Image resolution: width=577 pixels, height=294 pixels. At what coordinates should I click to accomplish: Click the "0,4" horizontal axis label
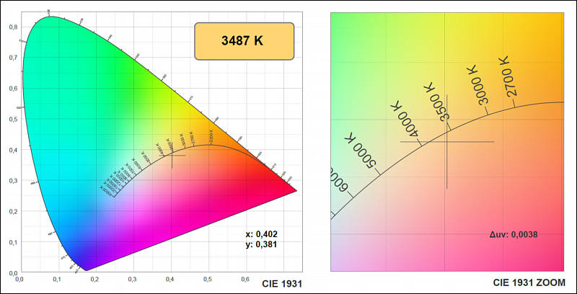click(170, 280)
